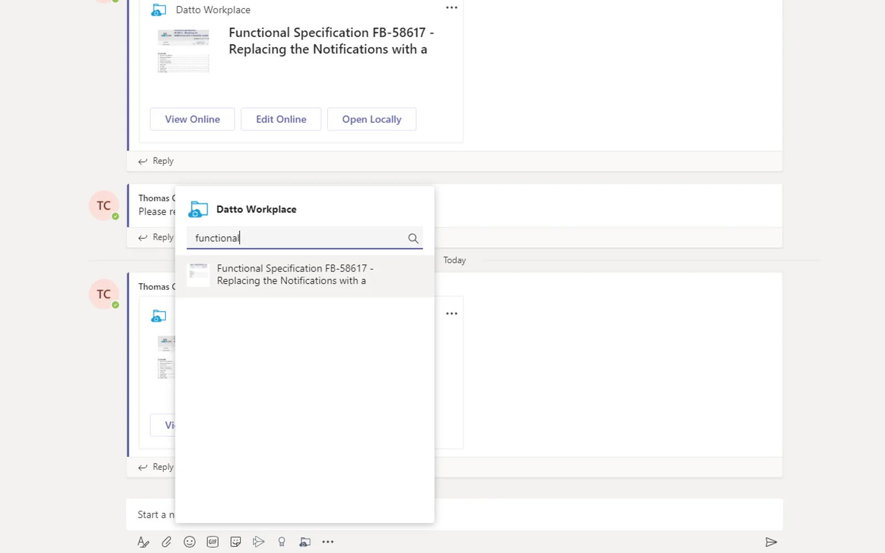The width and height of the screenshot is (885, 553).
Task: Reply to the bottom Thomas message
Action: pyautogui.click(x=156, y=467)
